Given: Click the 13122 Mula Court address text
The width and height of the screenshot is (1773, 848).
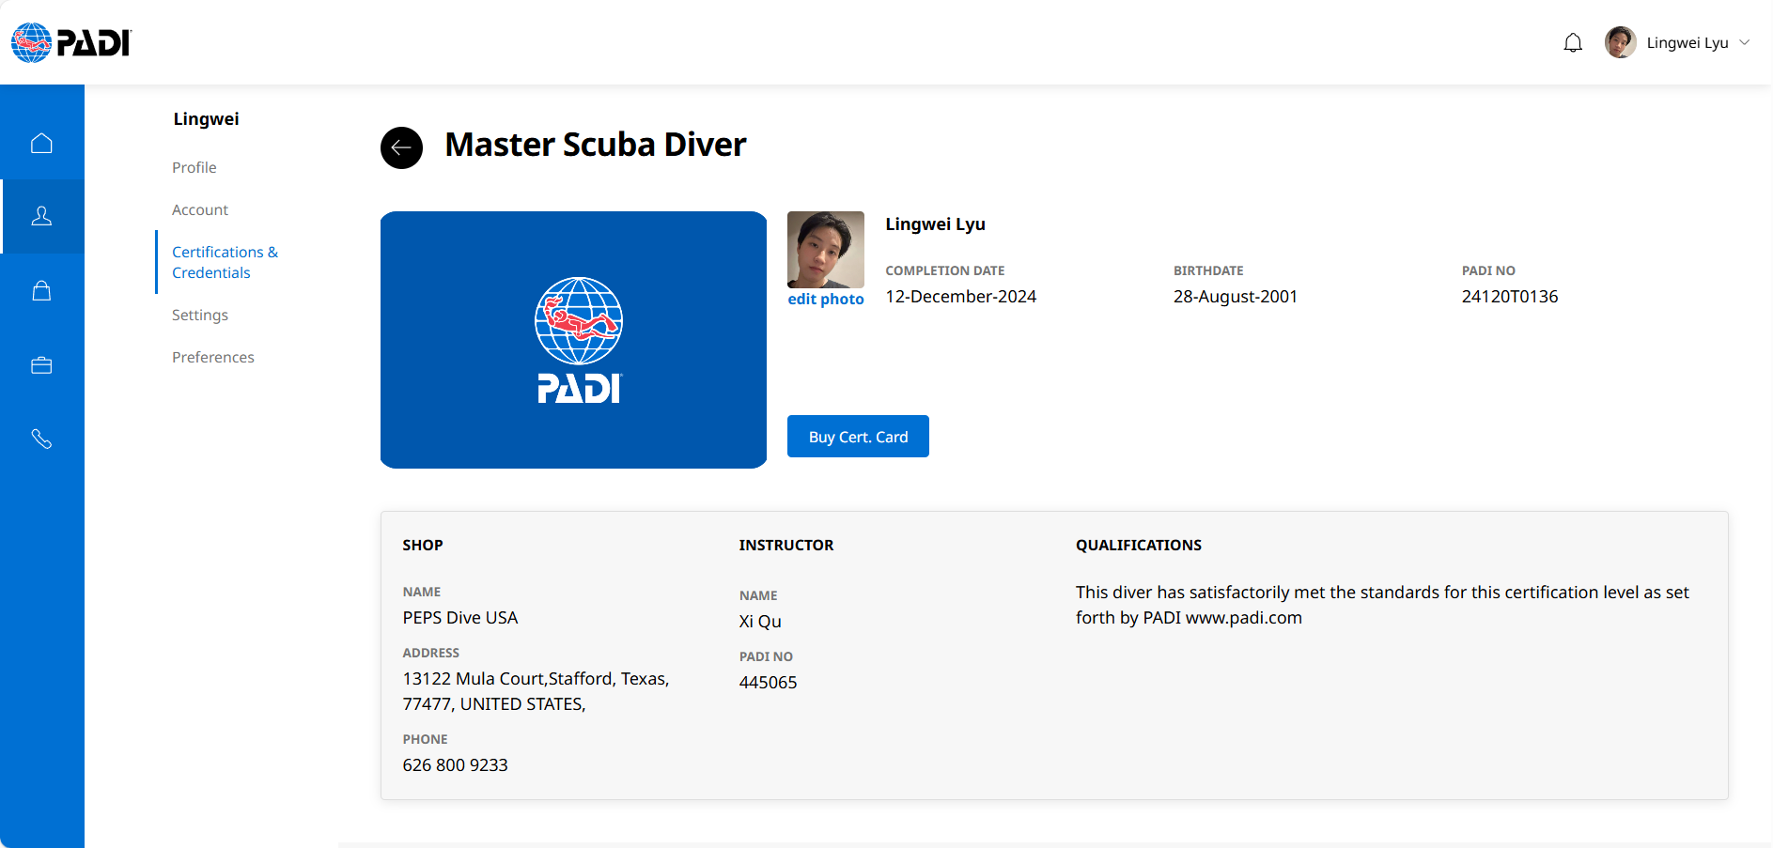Looking at the screenshot, I should point(536,691).
